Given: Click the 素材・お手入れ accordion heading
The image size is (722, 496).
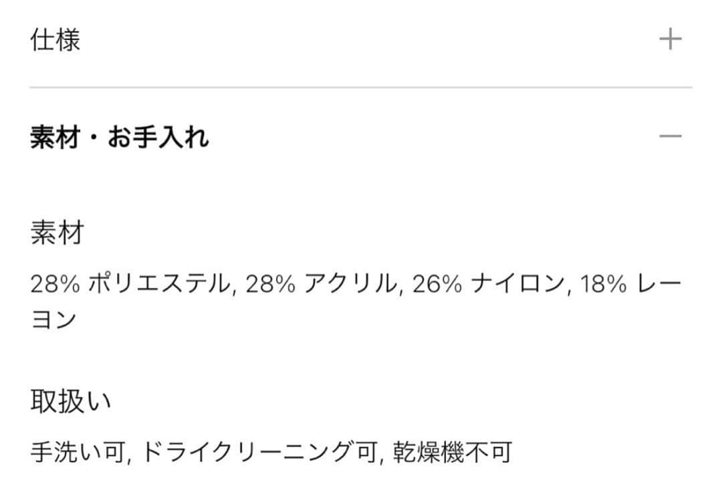Looking at the screenshot, I should point(120,138).
